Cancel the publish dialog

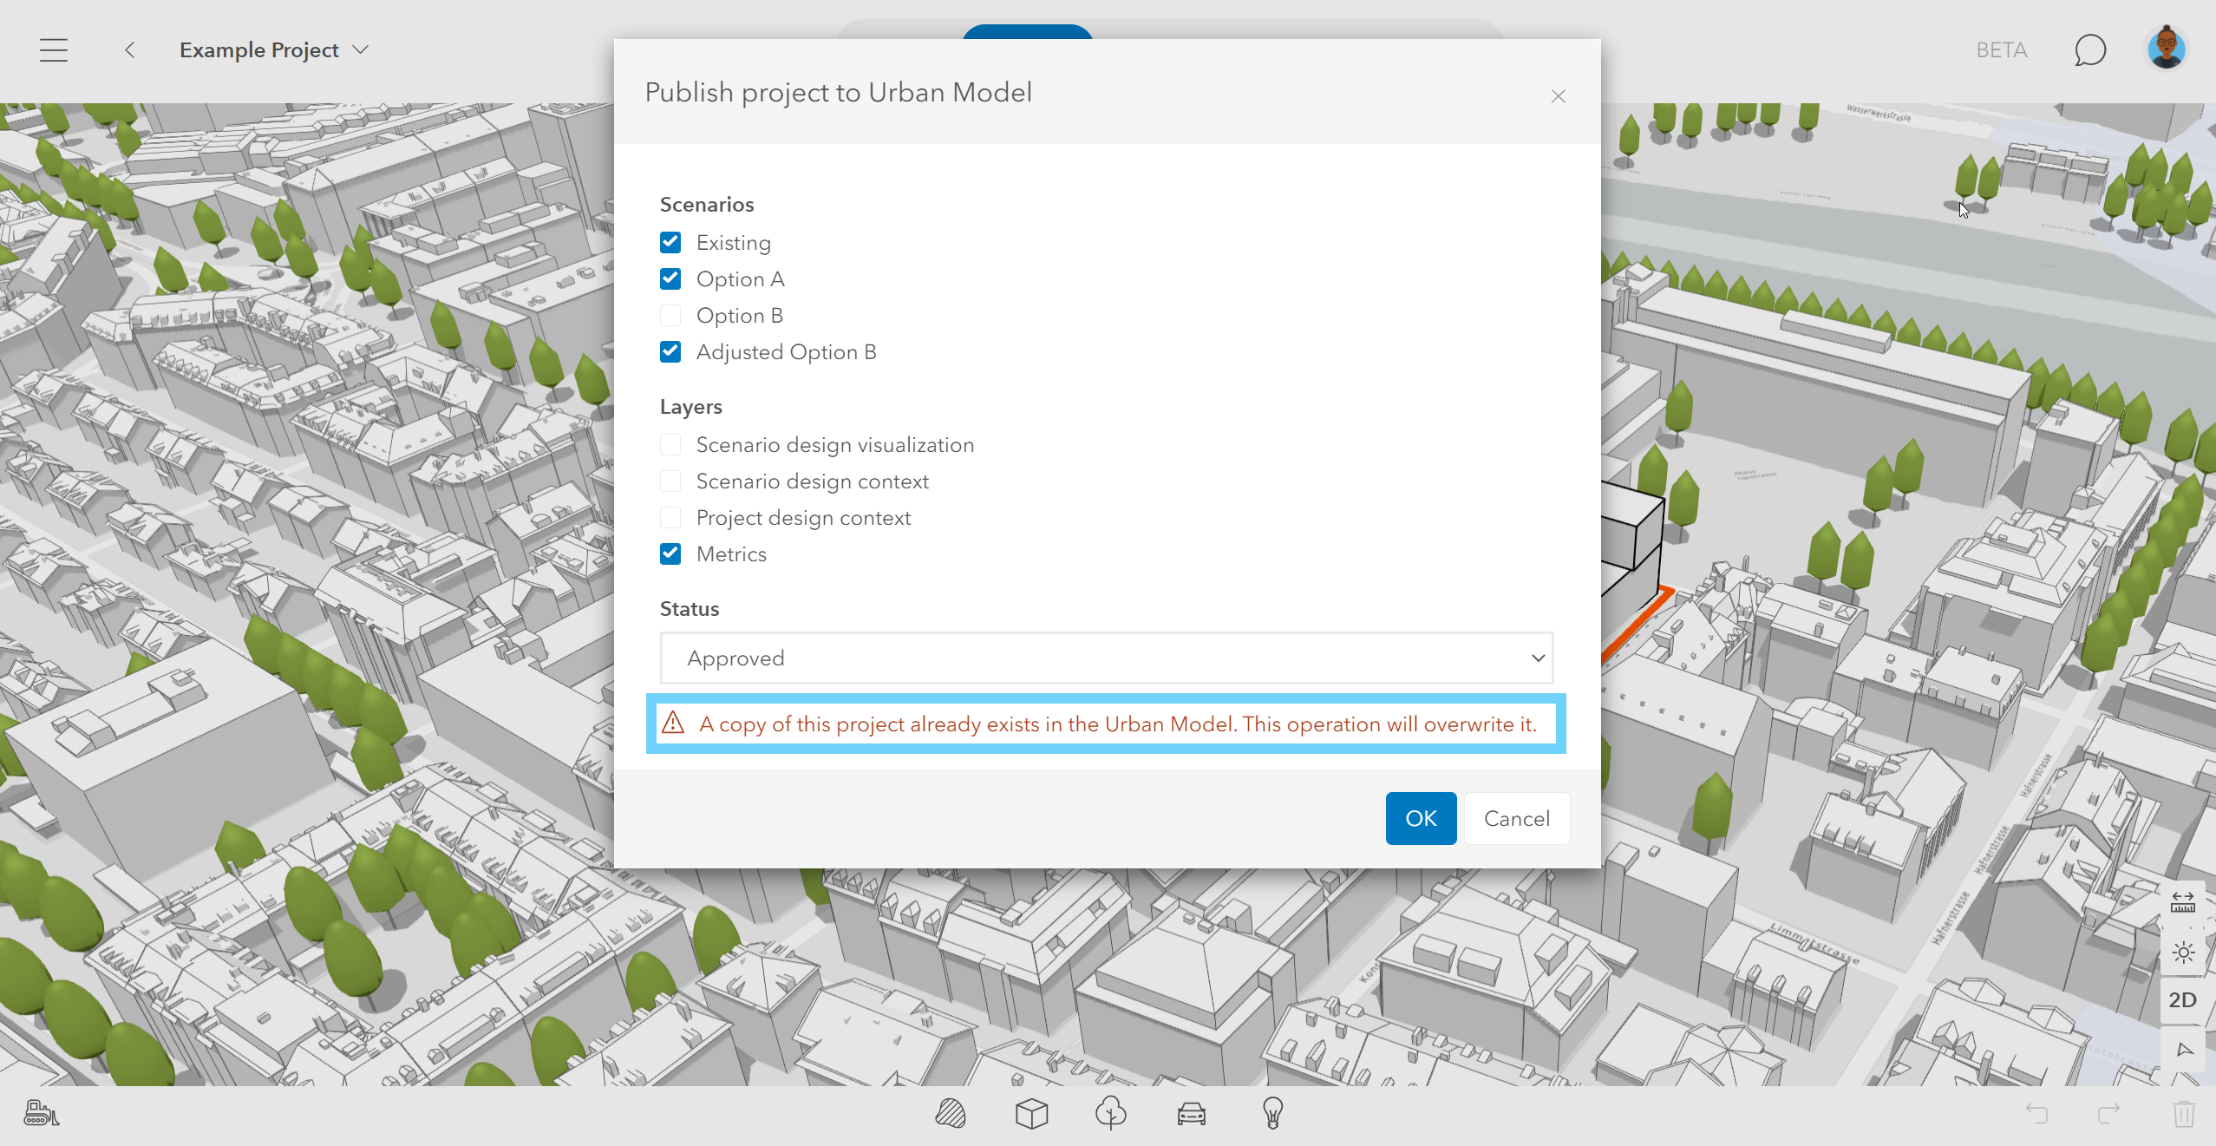(1516, 818)
